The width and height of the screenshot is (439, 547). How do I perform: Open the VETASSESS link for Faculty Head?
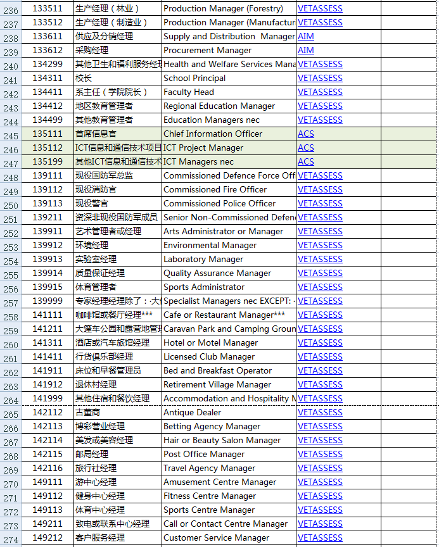coord(320,92)
